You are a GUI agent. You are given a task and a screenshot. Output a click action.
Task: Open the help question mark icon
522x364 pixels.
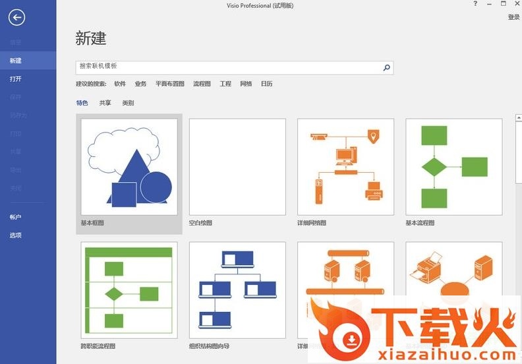pos(475,4)
